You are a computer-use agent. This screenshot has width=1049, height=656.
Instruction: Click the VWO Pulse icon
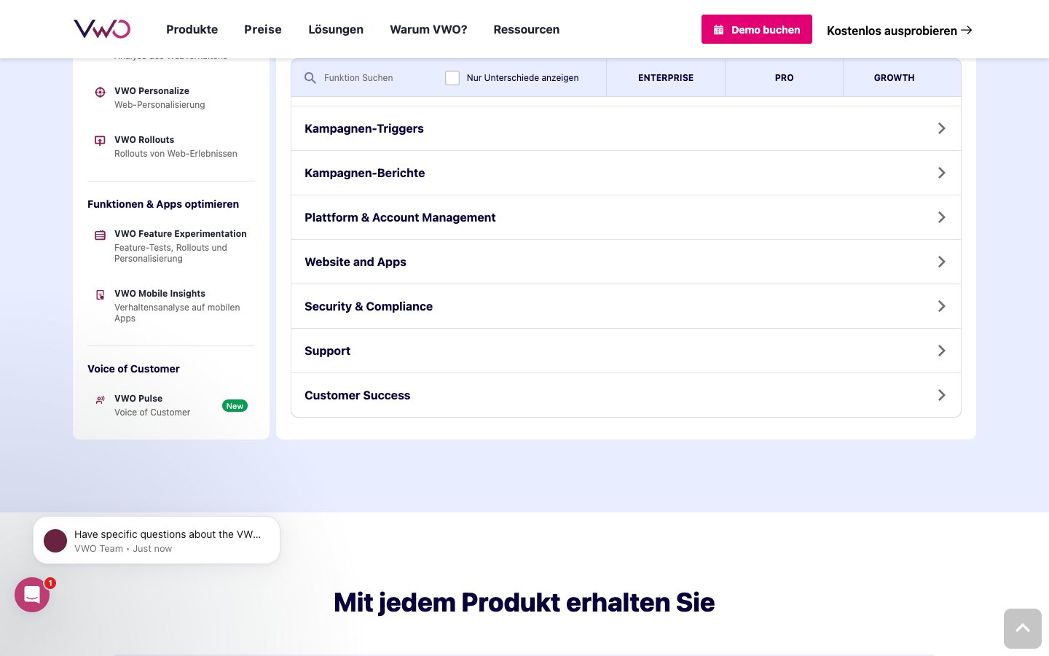tap(101, 399)
